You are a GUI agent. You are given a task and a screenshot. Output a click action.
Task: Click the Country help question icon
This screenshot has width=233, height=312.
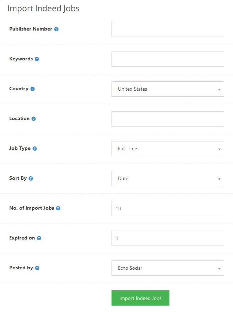coord(33,89)
